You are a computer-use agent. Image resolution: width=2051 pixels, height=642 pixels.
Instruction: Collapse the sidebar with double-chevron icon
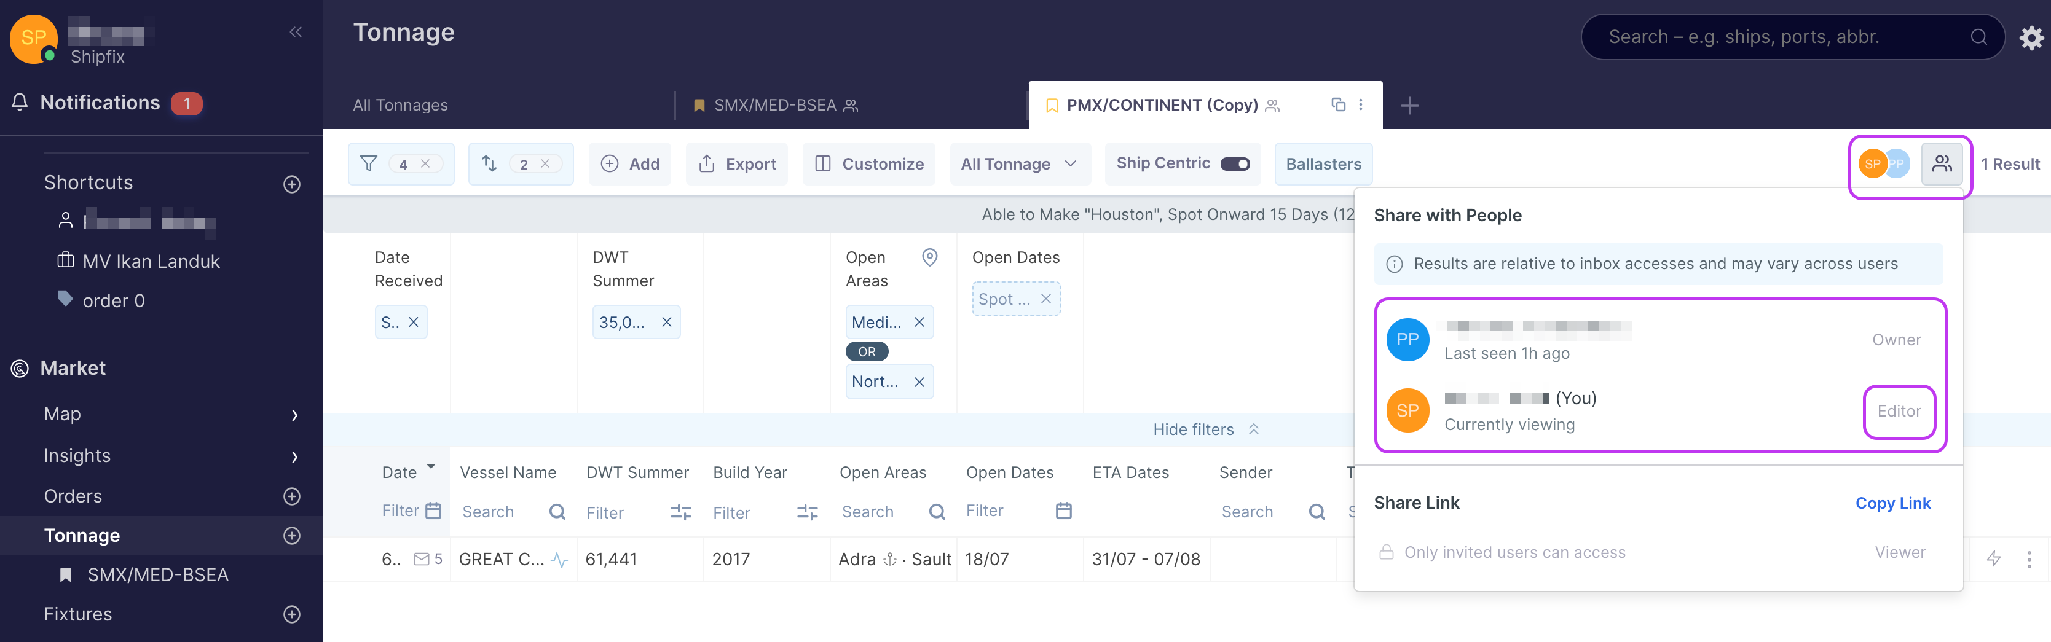click(x=296, y=33)
